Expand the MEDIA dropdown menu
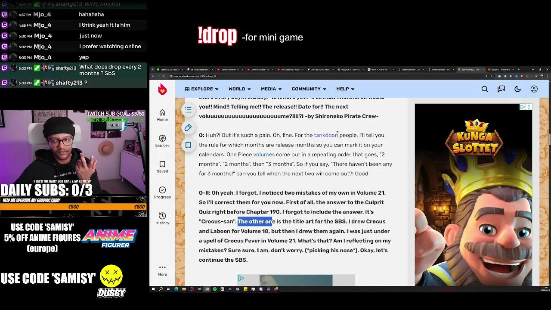The height and width of the screenshot is (310, 551). [271, 89]
